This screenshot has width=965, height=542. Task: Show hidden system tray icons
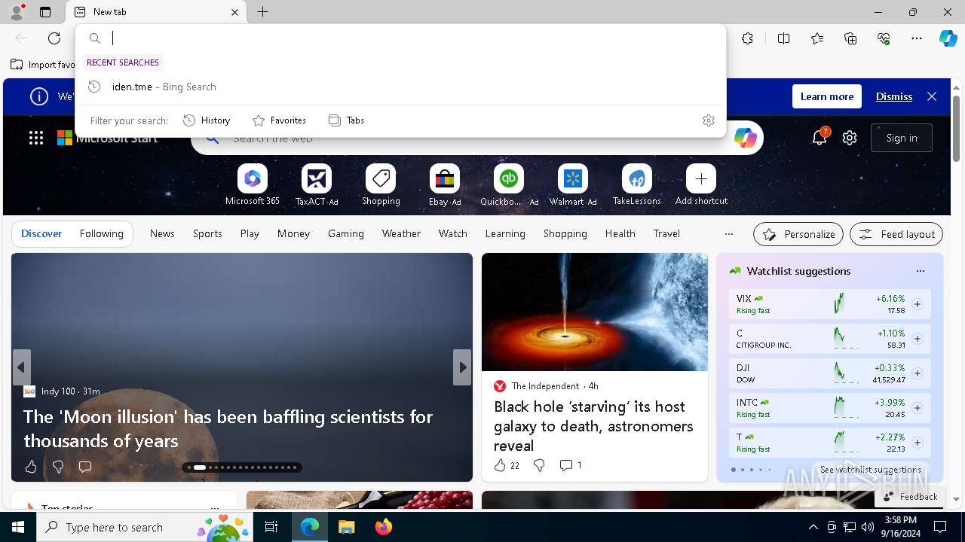[x=813, y=527]
